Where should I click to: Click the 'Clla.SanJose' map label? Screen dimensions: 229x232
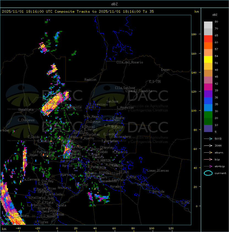click(x=125, y=88)
